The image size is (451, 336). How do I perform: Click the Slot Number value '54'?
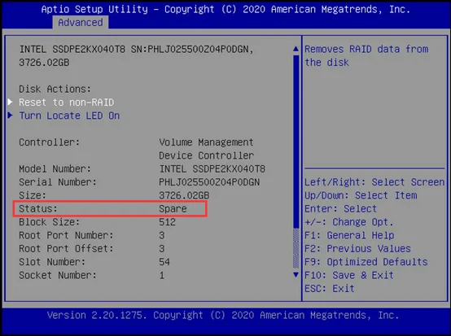pyautogui.click(x=164, y=262)
